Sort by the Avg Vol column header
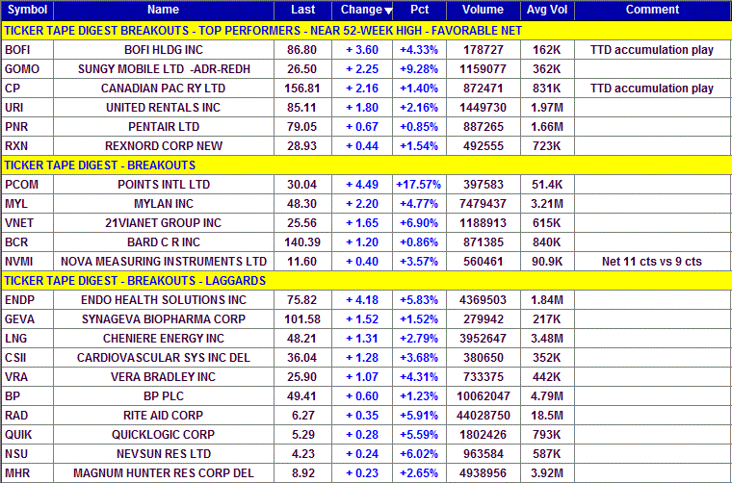This screenshot has width=732, height=483. [547, 10]
